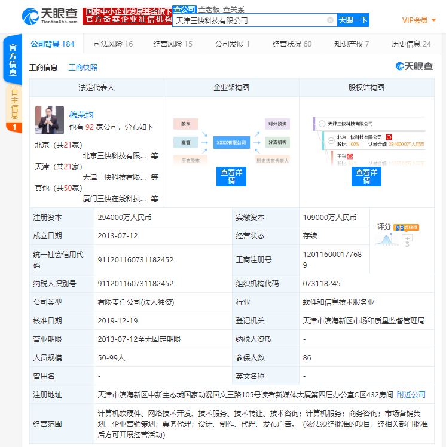Clear the search box with the X icon
Viewport: 446px width, 447px height.
click(x=330, y=20)
